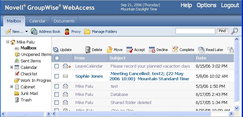Click the Decline calendar icon
This screenshot has height=117, width=243.
152,50
